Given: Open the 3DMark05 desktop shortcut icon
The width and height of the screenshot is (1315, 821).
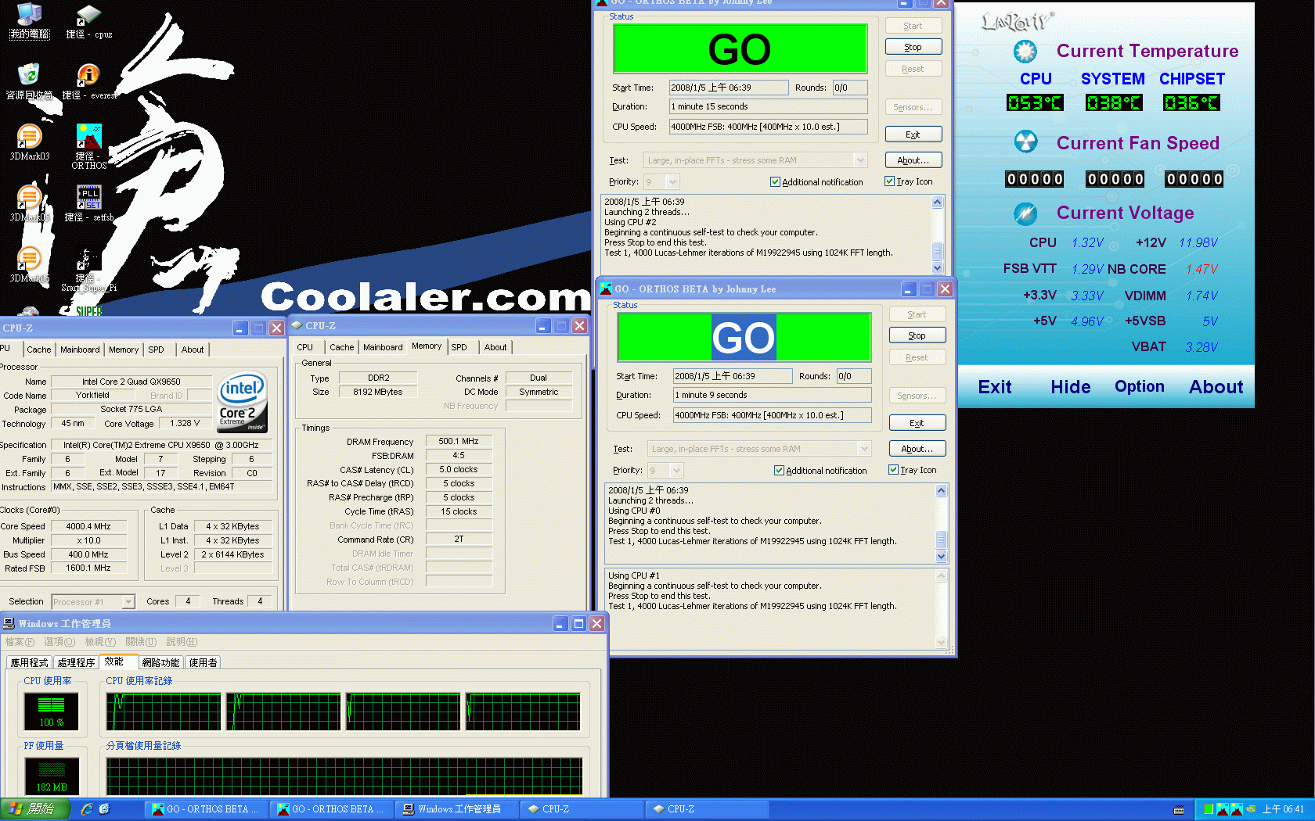Looking at the screenshot, I should 29,198.
